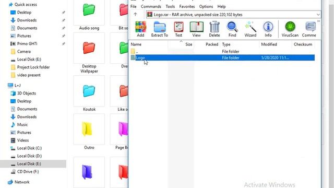Launch the Wizard tool
Screen dimensions: 334x188
[250, 29]
